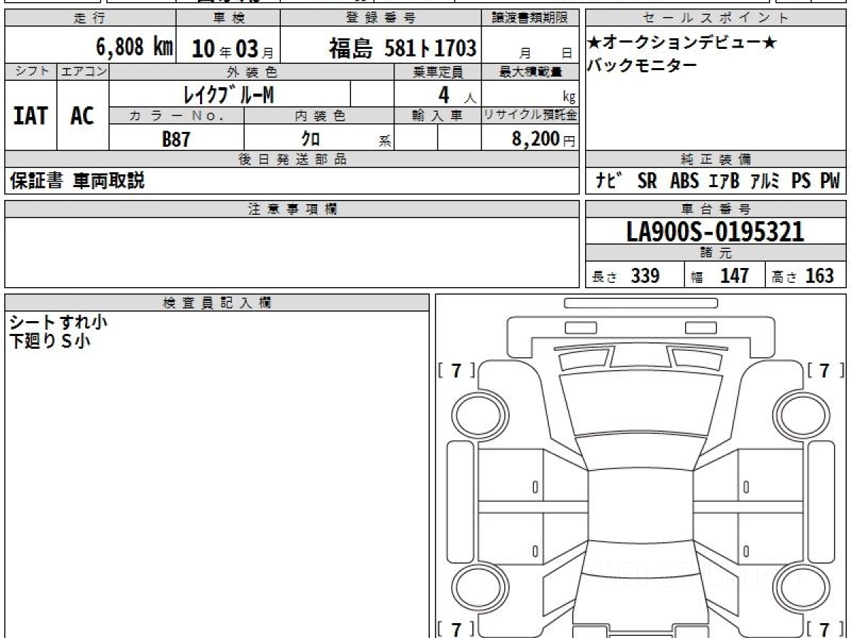Select the seating capacity value 4 人

(x=456, y=94)
